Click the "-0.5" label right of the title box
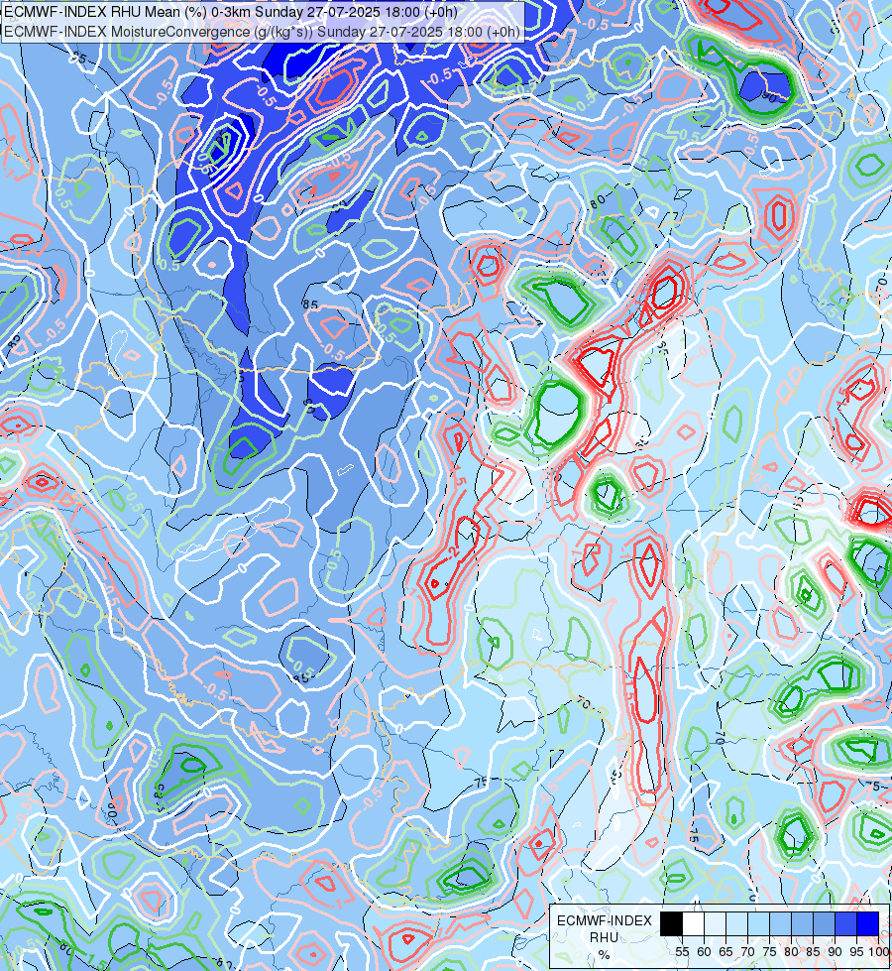The image size is (892, 971). 597,24
